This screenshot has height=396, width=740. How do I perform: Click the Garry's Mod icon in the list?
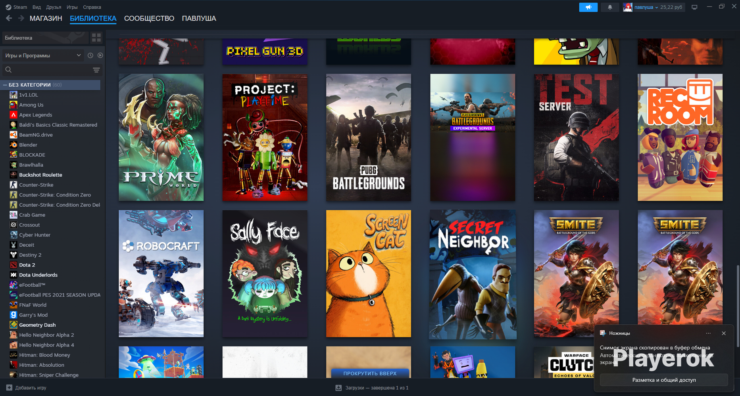click(x=13, y=315)
